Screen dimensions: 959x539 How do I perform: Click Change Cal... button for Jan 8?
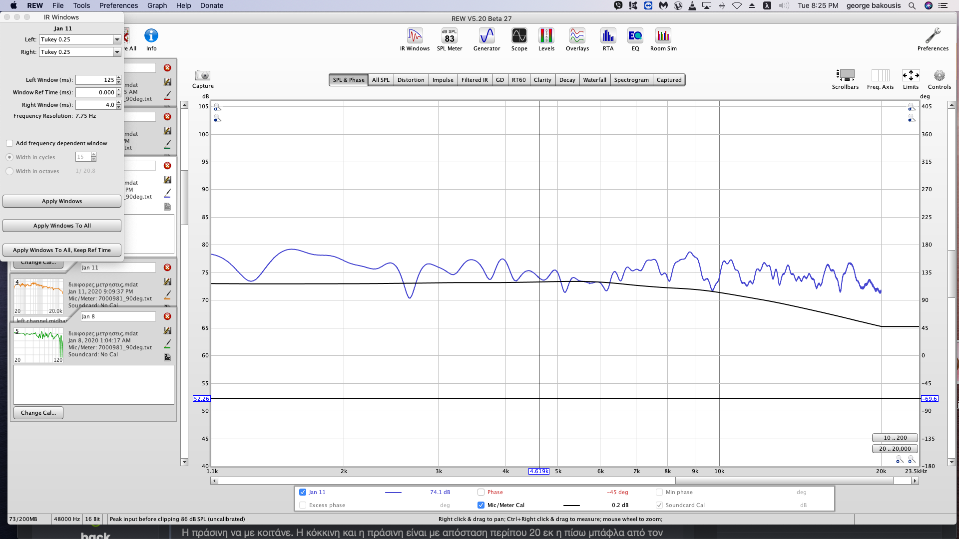click(x=38, y=413)
